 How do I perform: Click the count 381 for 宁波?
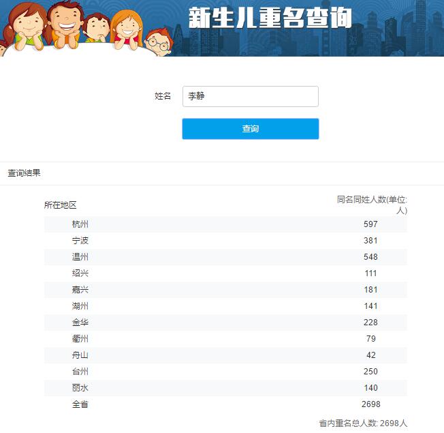click(x=370, y=241)
